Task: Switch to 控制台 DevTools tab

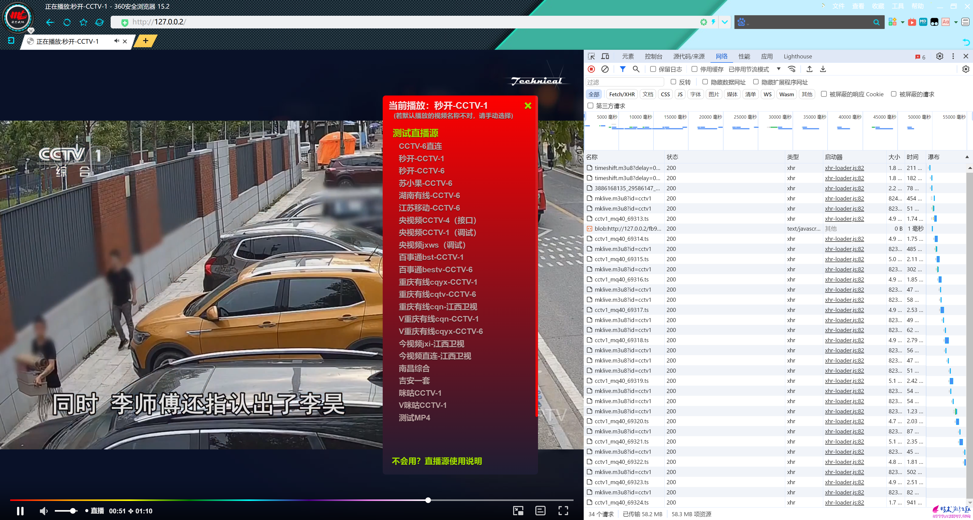Action: [653, 56]
